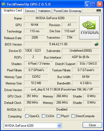
Task: Expand the GPU selection dropdown arrow
Action: pyautogui.click(x=59, y=125)
